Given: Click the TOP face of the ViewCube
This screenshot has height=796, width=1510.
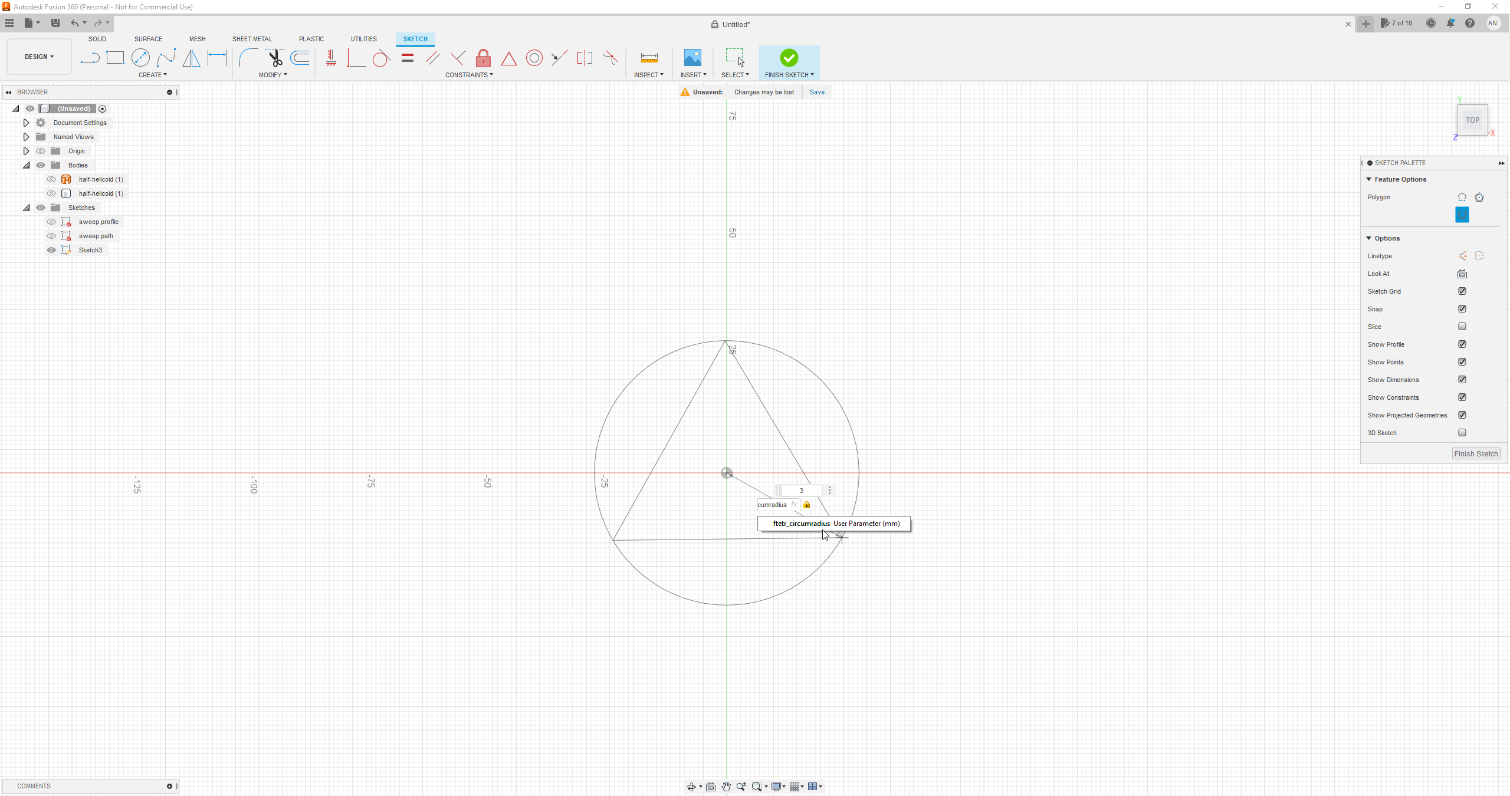Looking at the screenshot, I should [1472, 120].
